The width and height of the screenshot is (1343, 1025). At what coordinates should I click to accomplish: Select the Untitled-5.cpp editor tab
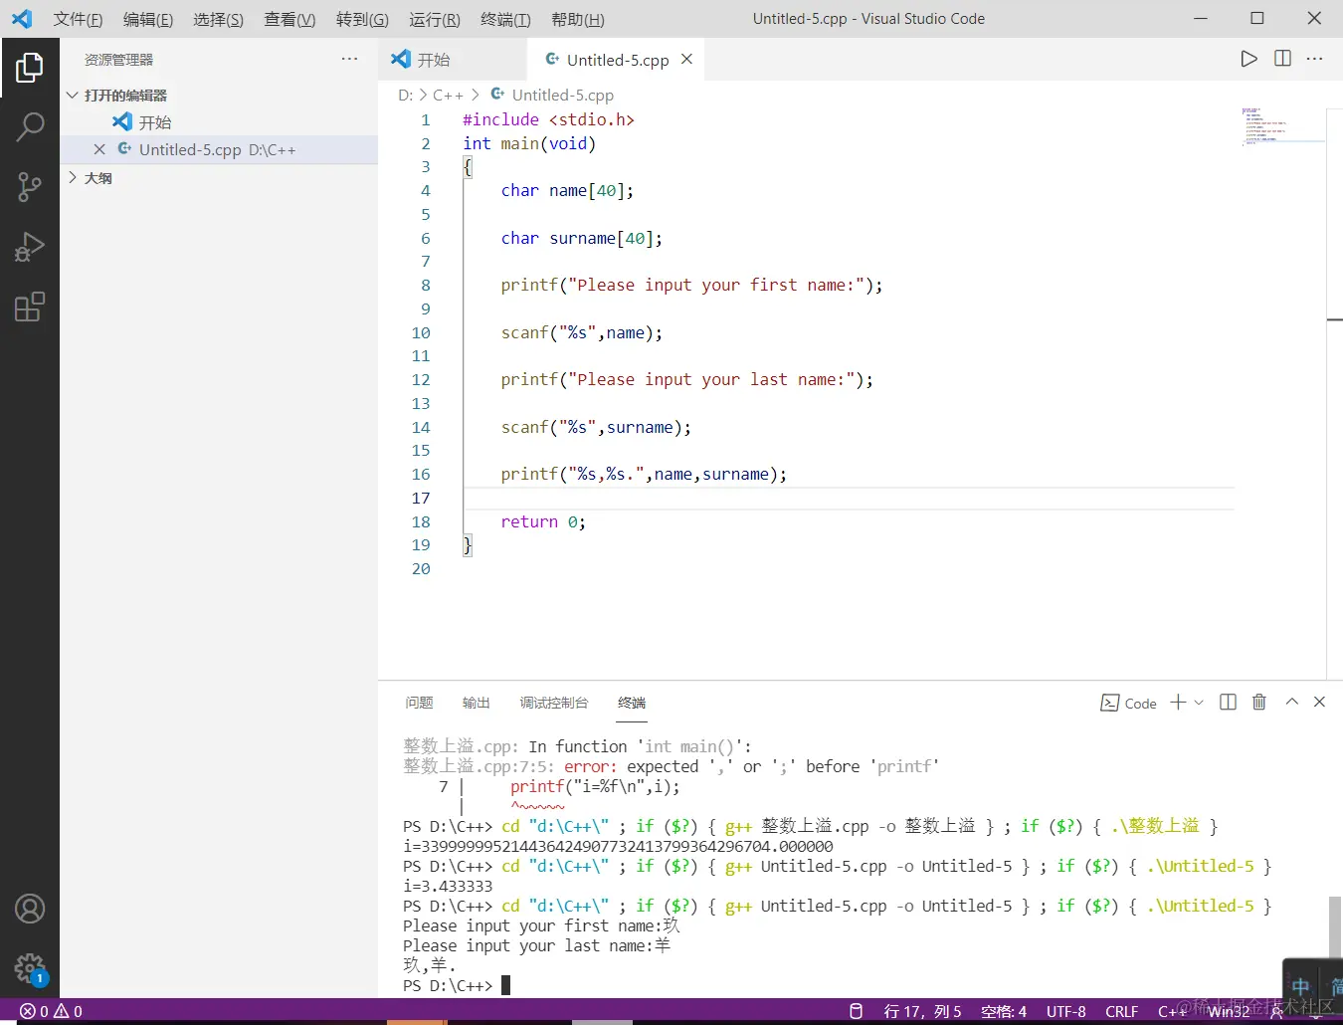(x=617, y=60)
